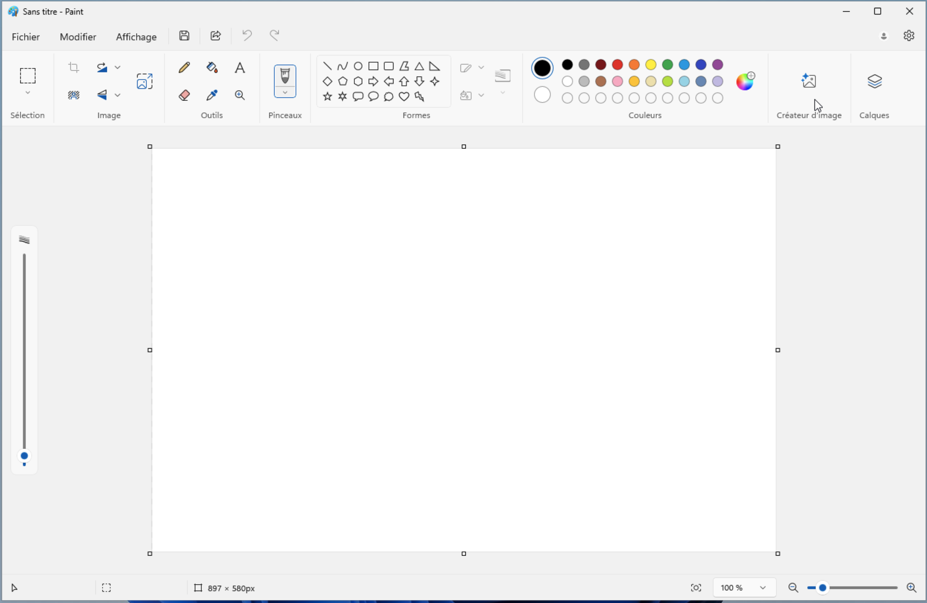Expand the line size dropdown

503,93
